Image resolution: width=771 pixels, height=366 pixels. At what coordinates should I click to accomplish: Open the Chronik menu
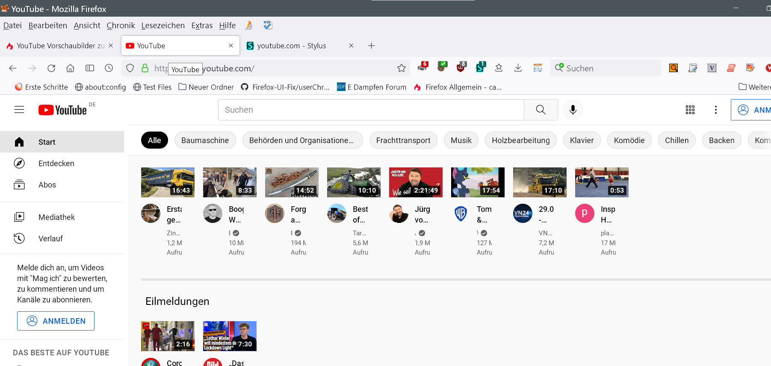(x=121, y=26)
